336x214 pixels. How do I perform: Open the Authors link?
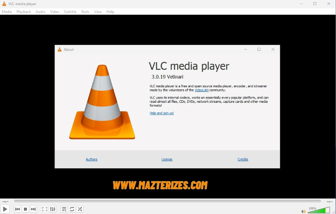[x=92, y=159]
